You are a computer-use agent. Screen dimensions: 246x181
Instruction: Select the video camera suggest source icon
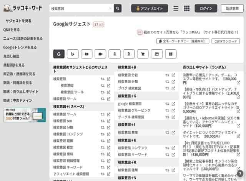[x=100, y=54]
